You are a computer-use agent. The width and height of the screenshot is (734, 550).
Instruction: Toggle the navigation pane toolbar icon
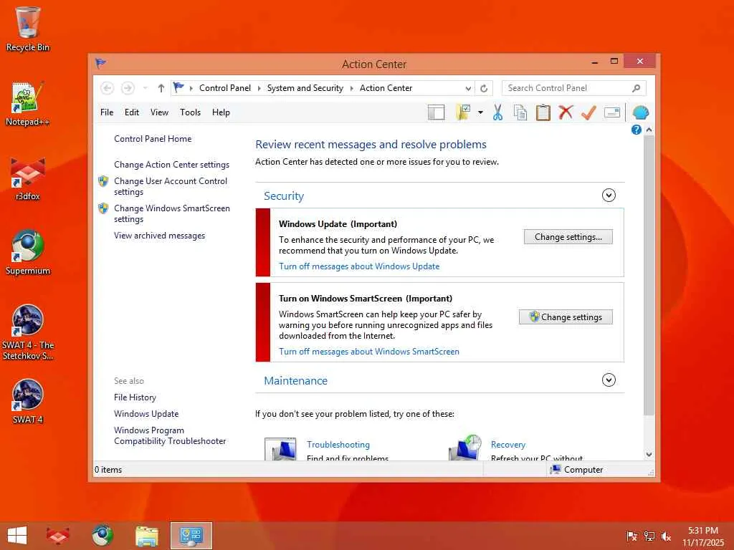tap(436, 112)
